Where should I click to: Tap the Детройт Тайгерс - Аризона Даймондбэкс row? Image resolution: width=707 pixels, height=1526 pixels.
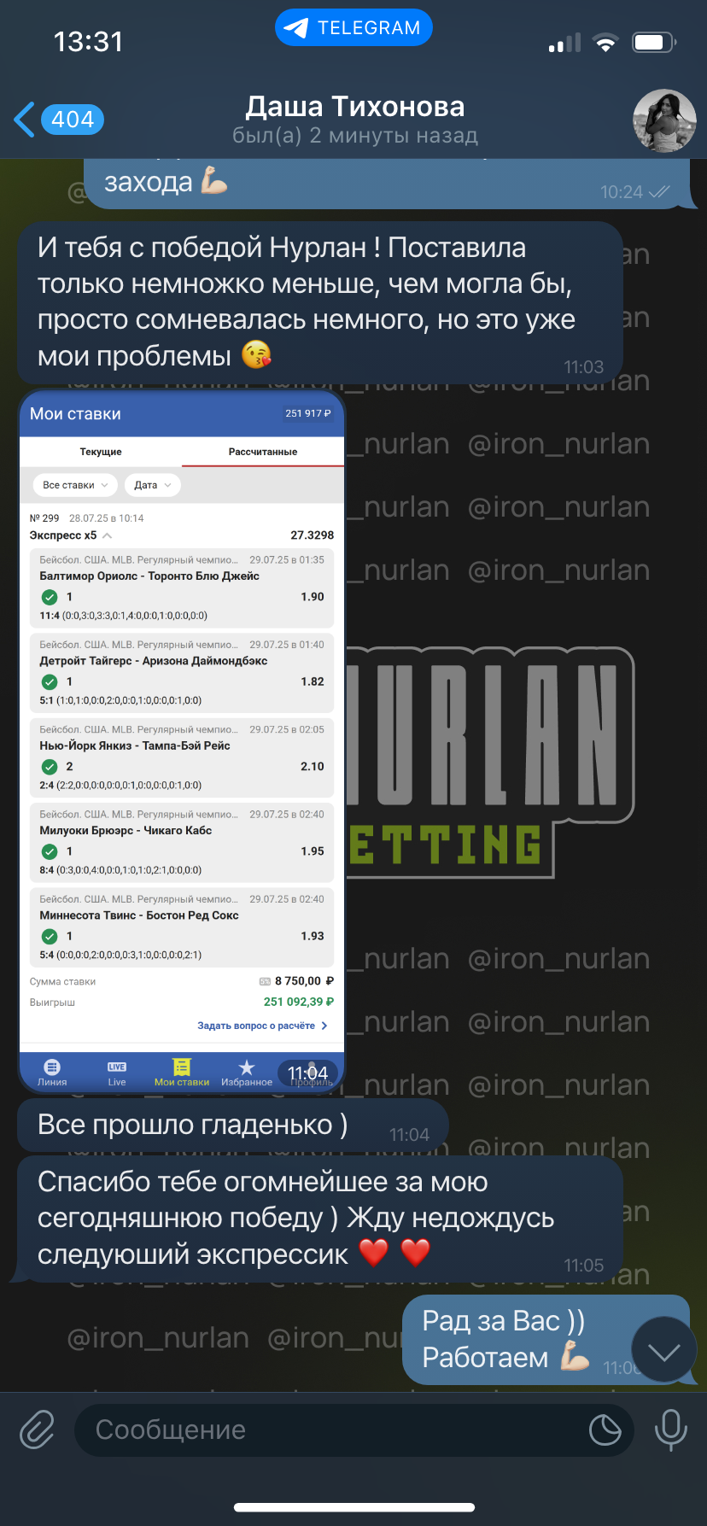click(x=181, y=674)
